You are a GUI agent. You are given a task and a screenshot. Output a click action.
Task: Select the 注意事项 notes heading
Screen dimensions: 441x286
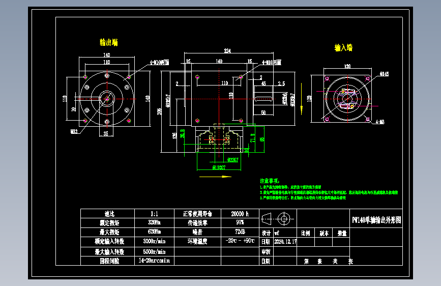coord(270,181)
